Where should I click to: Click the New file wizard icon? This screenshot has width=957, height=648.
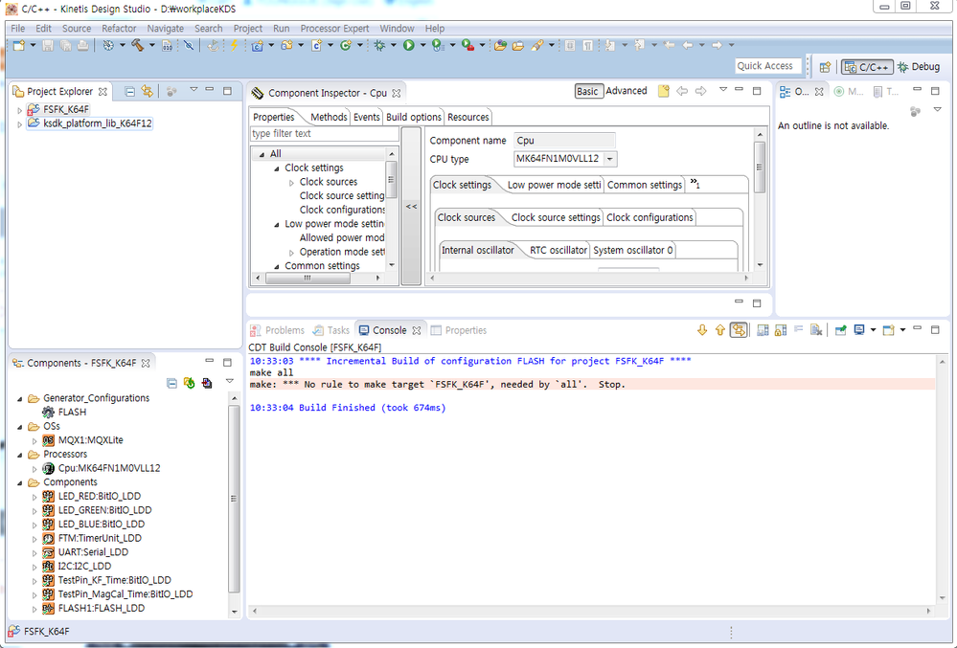19,46
